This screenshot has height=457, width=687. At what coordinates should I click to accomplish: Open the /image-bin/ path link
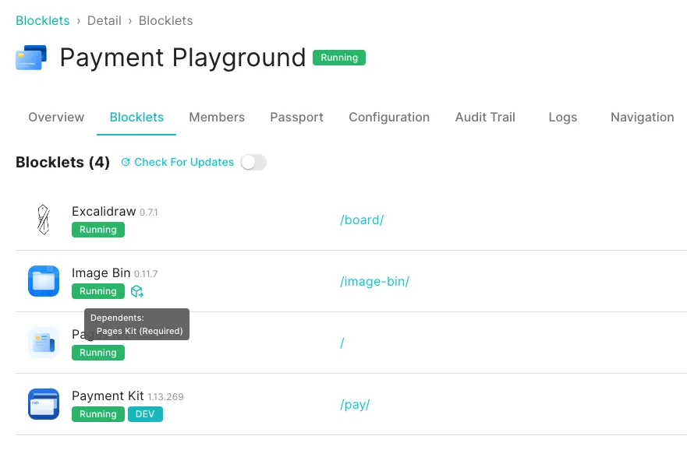(374, 282)
